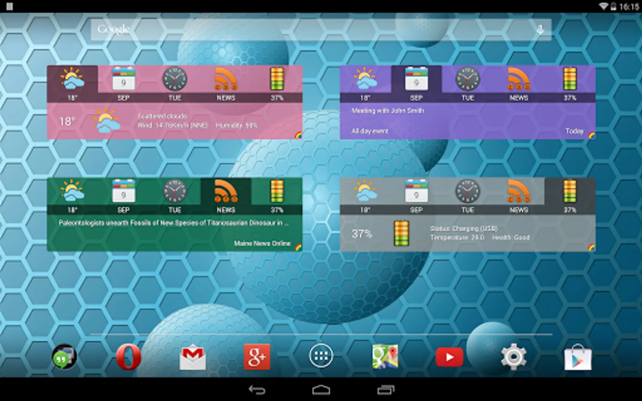
Task: Select weather tab in pink widget
Action: 72,84
